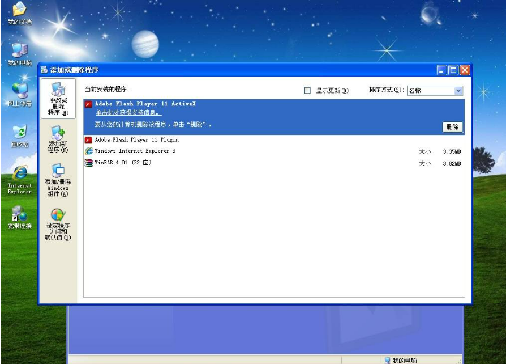Click the Adobe Flash Player 11 ActiveX title
The height and width of the screenshot is (364, 506).
(x=145, y=104)
